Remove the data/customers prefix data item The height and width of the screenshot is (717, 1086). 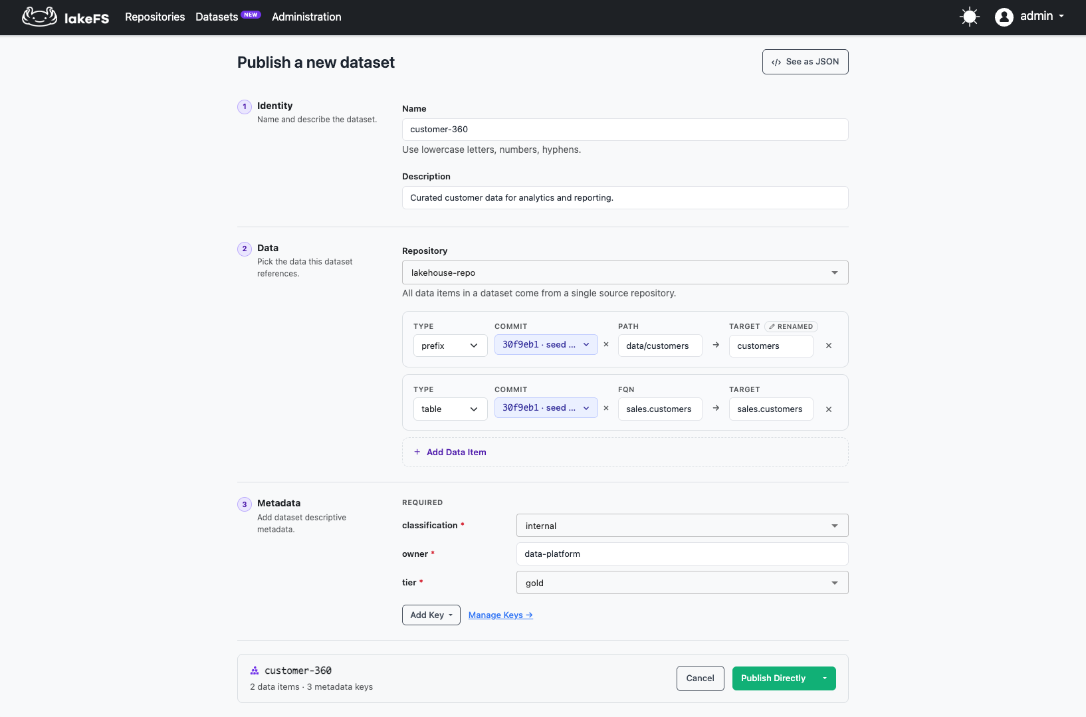pyautogui.click(x=829, y=346)
